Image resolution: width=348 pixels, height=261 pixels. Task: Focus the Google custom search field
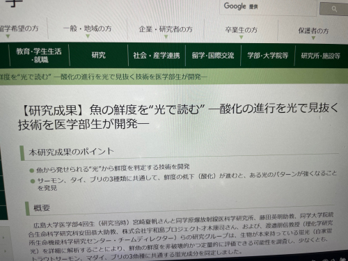pyautogui.click(x=268, y=7)
